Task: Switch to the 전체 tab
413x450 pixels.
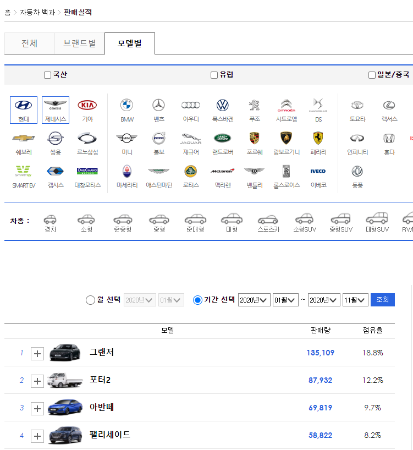Action: pos(30,43)
